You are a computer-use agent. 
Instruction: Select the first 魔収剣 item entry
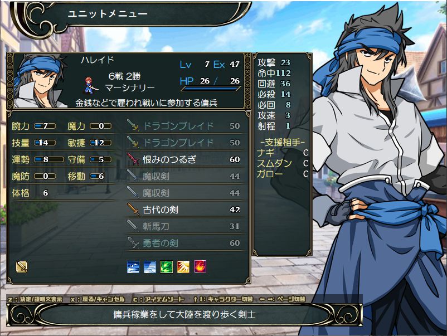point(184,176)
